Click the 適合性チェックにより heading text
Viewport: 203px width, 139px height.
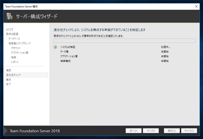point(99,30)
